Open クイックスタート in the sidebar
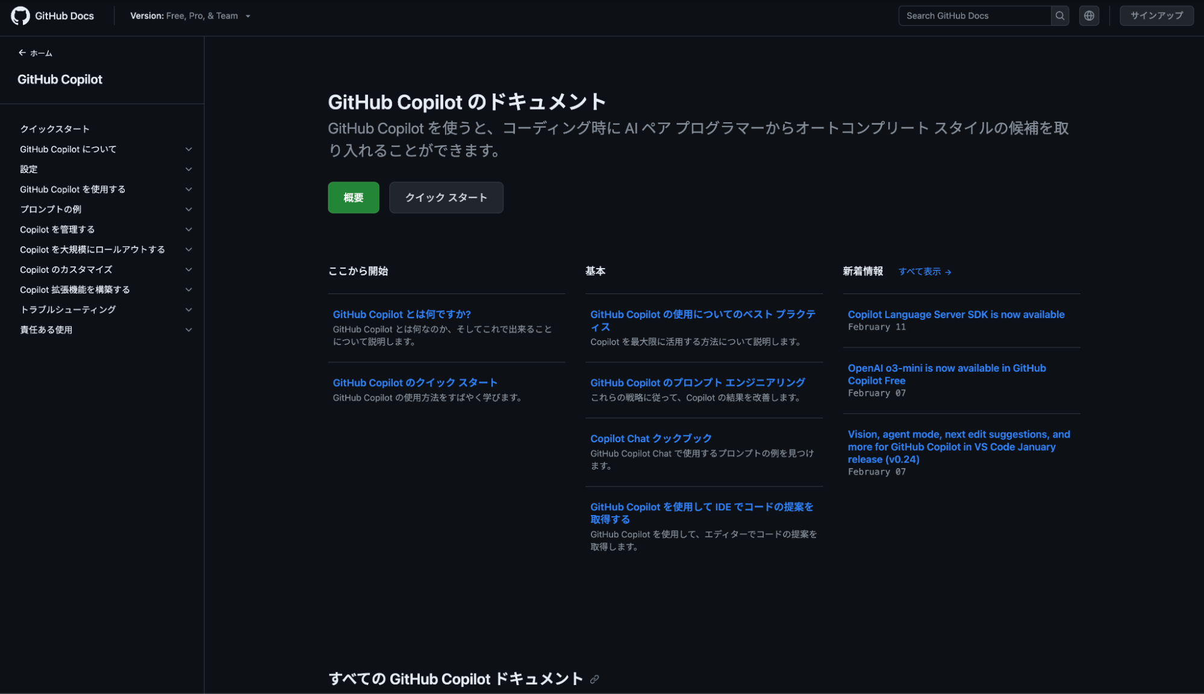The image size is (1204, 694). click(55, 129)
